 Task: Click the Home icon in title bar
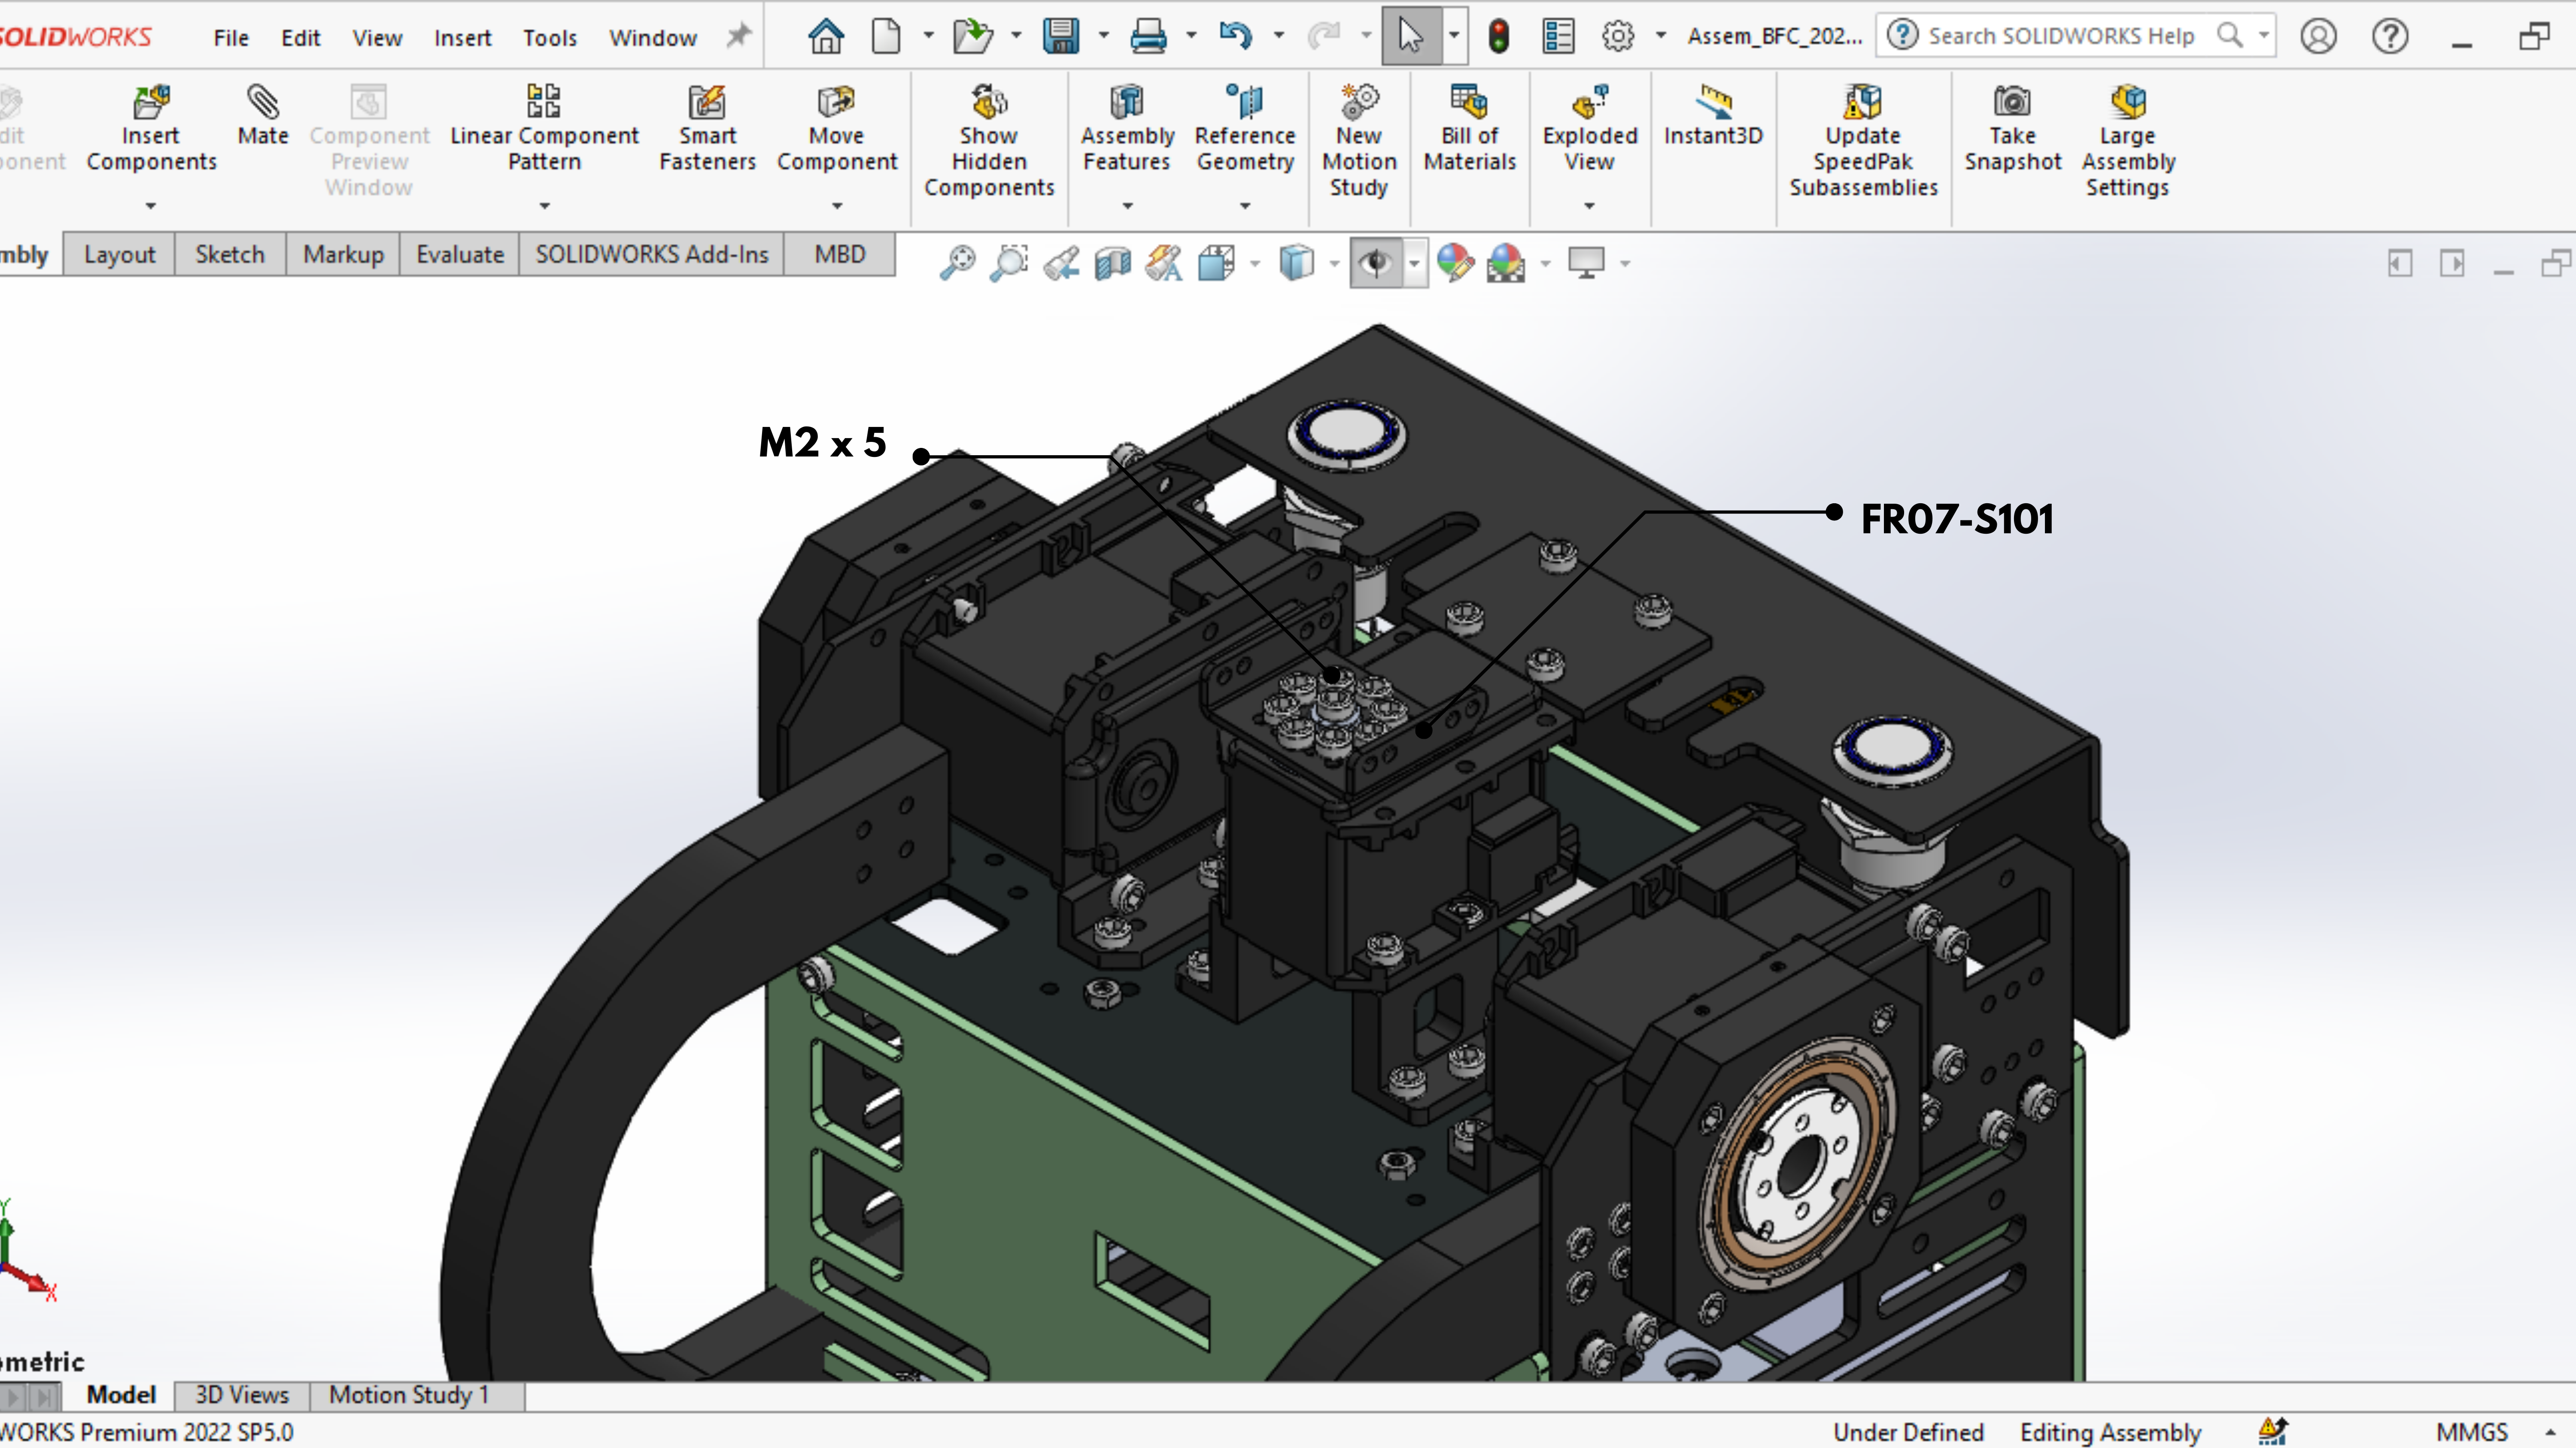tap(826, 37)
